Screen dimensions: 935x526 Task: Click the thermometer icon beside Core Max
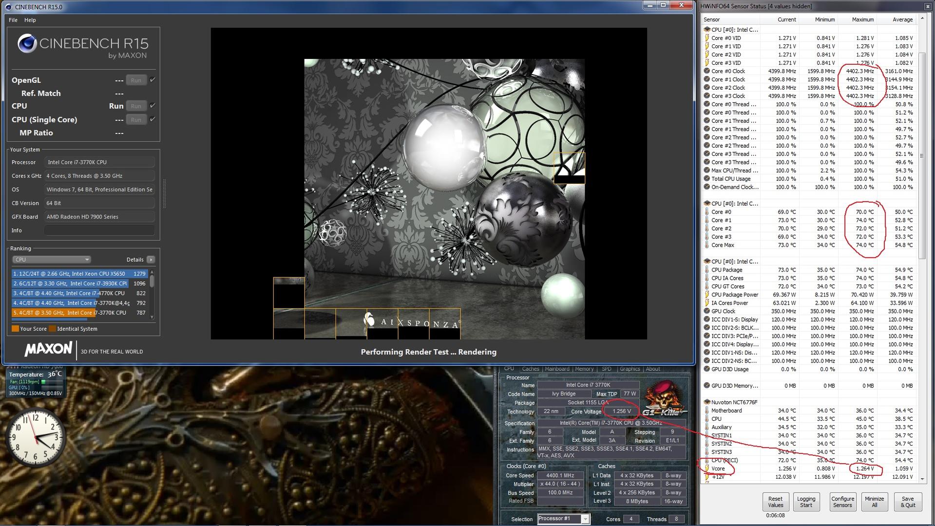(706, 245)
